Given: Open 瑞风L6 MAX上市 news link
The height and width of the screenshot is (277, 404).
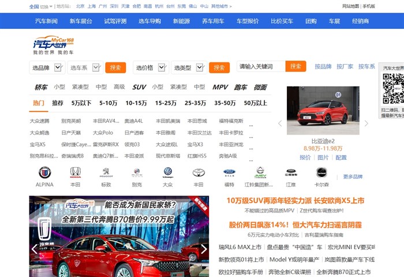Looking at the screenshot, I should click(240, 247).
